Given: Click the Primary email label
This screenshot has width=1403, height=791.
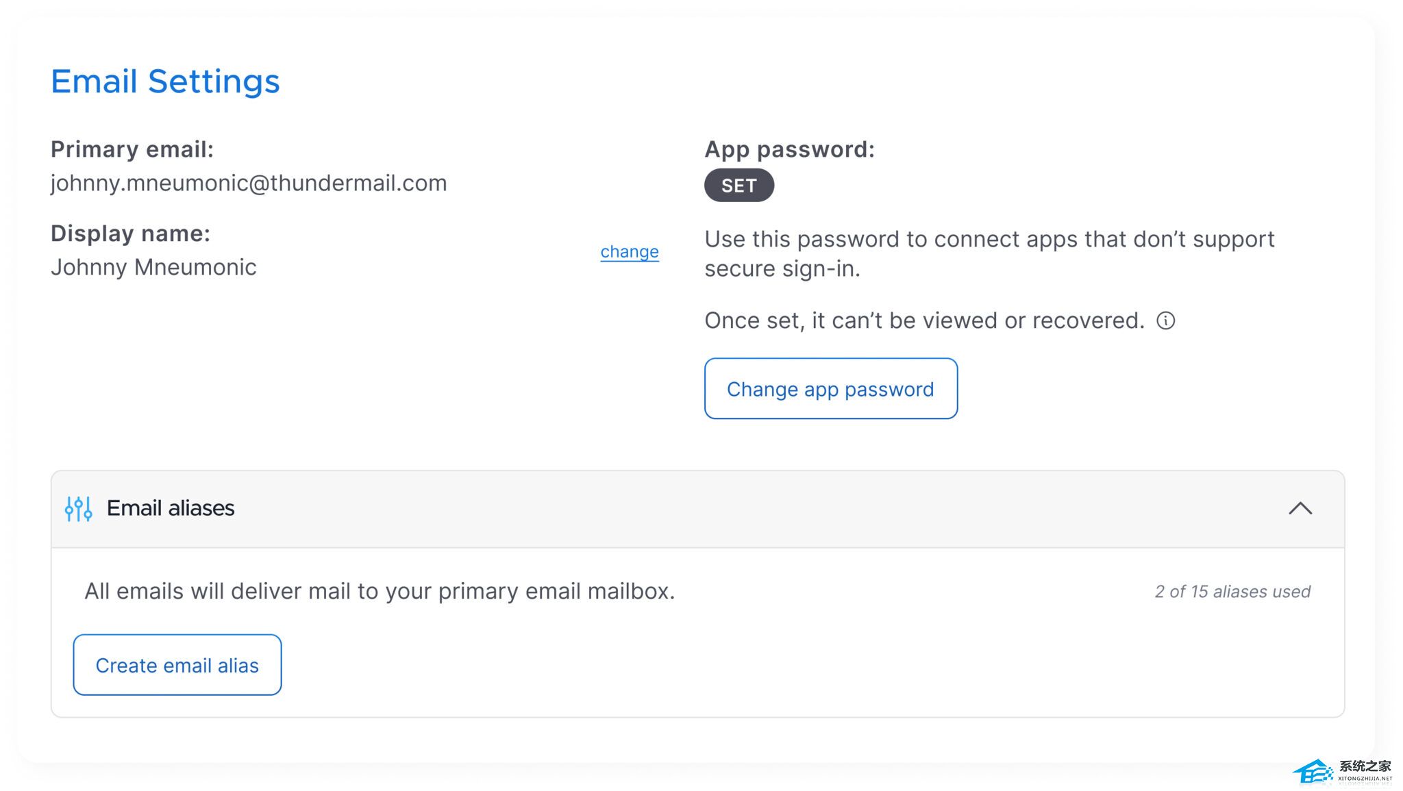Looking at the screenshot, I should click(x=132, y=149).
